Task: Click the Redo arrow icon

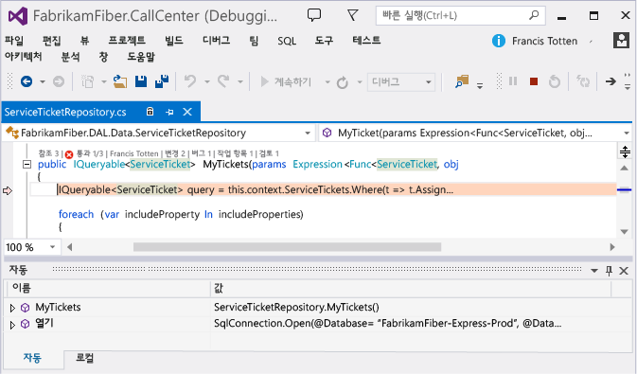Action: click(x=223, y=81)
